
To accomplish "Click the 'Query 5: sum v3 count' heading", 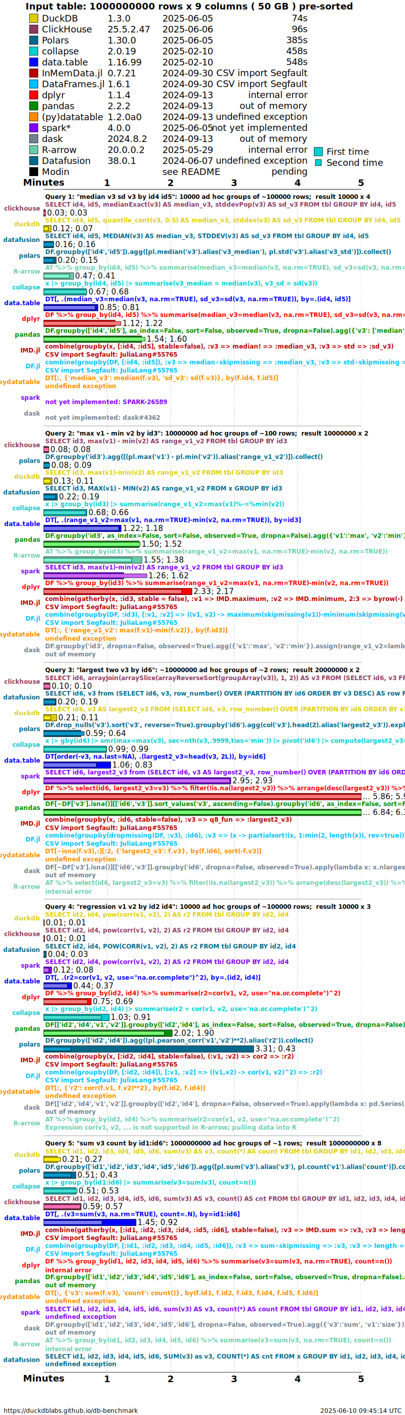I will [x=213, y=1144].
